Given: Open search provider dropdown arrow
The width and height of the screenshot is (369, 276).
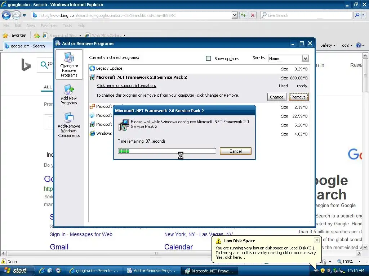Looking at the screenshot, I should click(x=364, y=15).
